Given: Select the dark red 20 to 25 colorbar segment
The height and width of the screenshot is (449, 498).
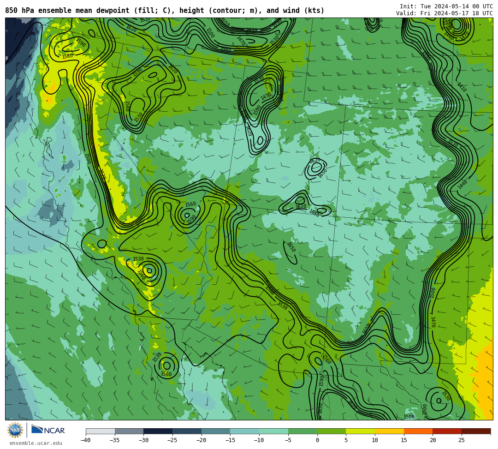Looking at the screenshot, I should tap(447, 431).
